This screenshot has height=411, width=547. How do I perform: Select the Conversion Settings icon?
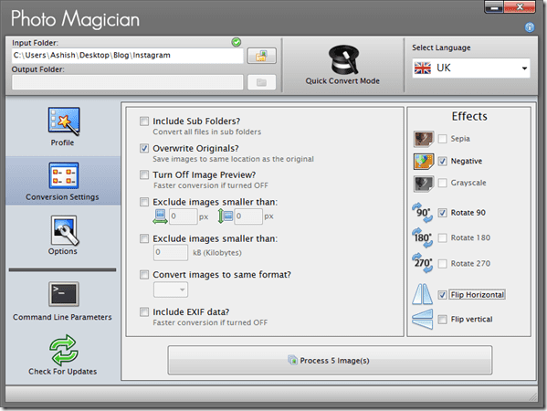64,175
